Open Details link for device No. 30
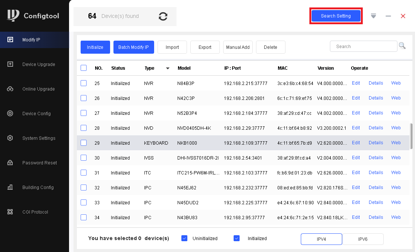Image resolution: width=415 pixels, height=252 pixels. point(376,158)
